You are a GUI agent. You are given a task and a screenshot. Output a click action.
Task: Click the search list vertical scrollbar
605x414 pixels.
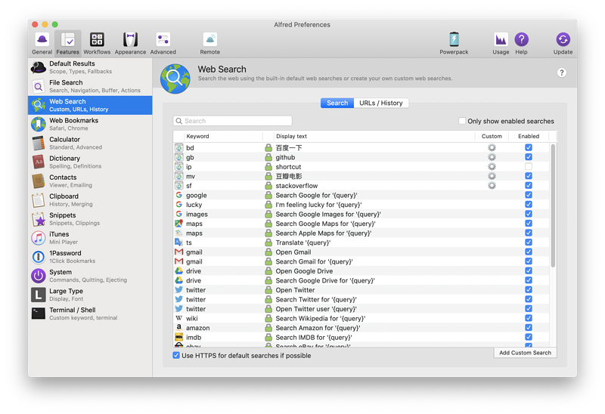click(x=553, y=205)
